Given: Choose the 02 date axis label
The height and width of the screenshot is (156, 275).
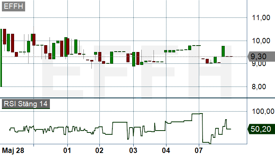Looking at the screenshot, I should pyautogui.click(x=99, y=150).
